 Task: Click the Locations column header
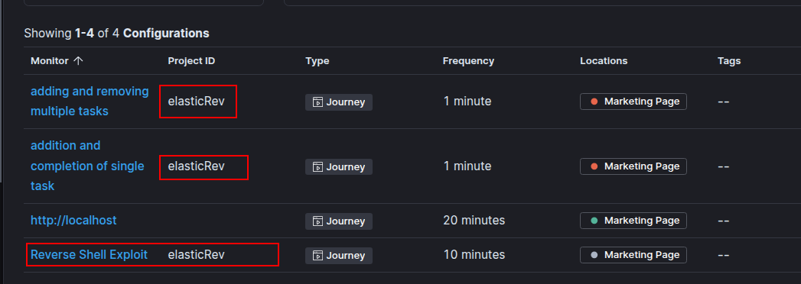[x=604, y=60]
